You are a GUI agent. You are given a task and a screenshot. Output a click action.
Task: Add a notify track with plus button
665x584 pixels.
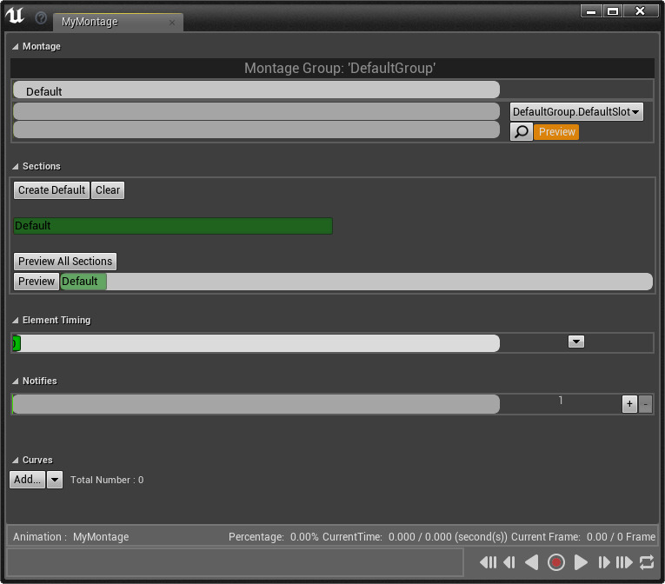629,404
